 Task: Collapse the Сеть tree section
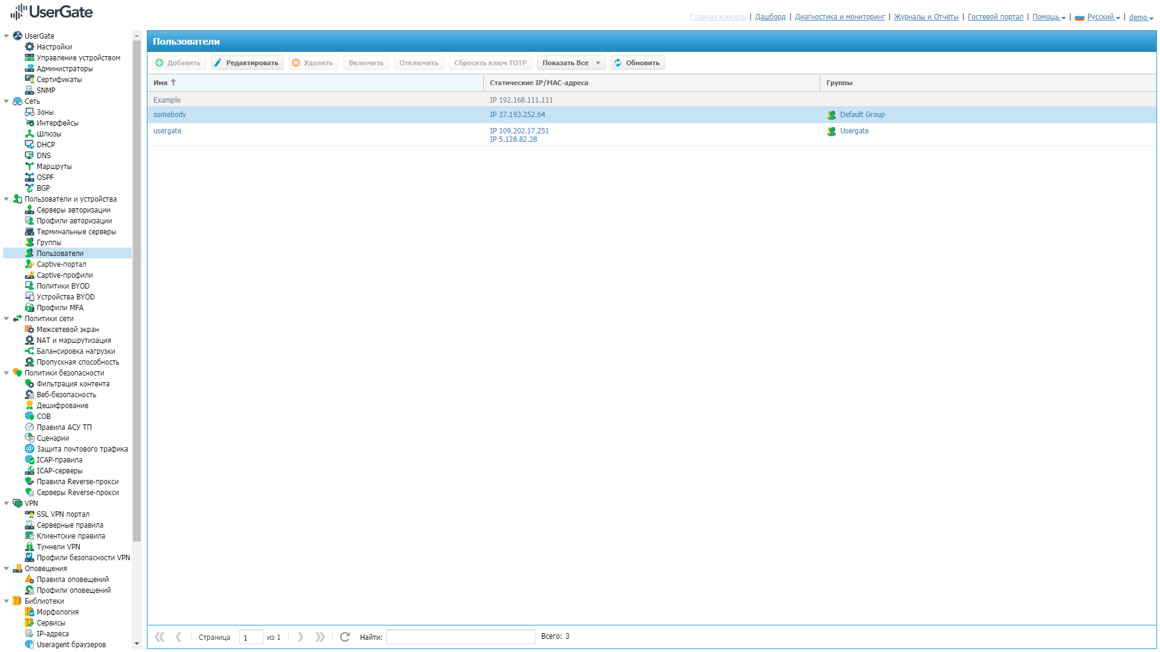coord(7,101)
